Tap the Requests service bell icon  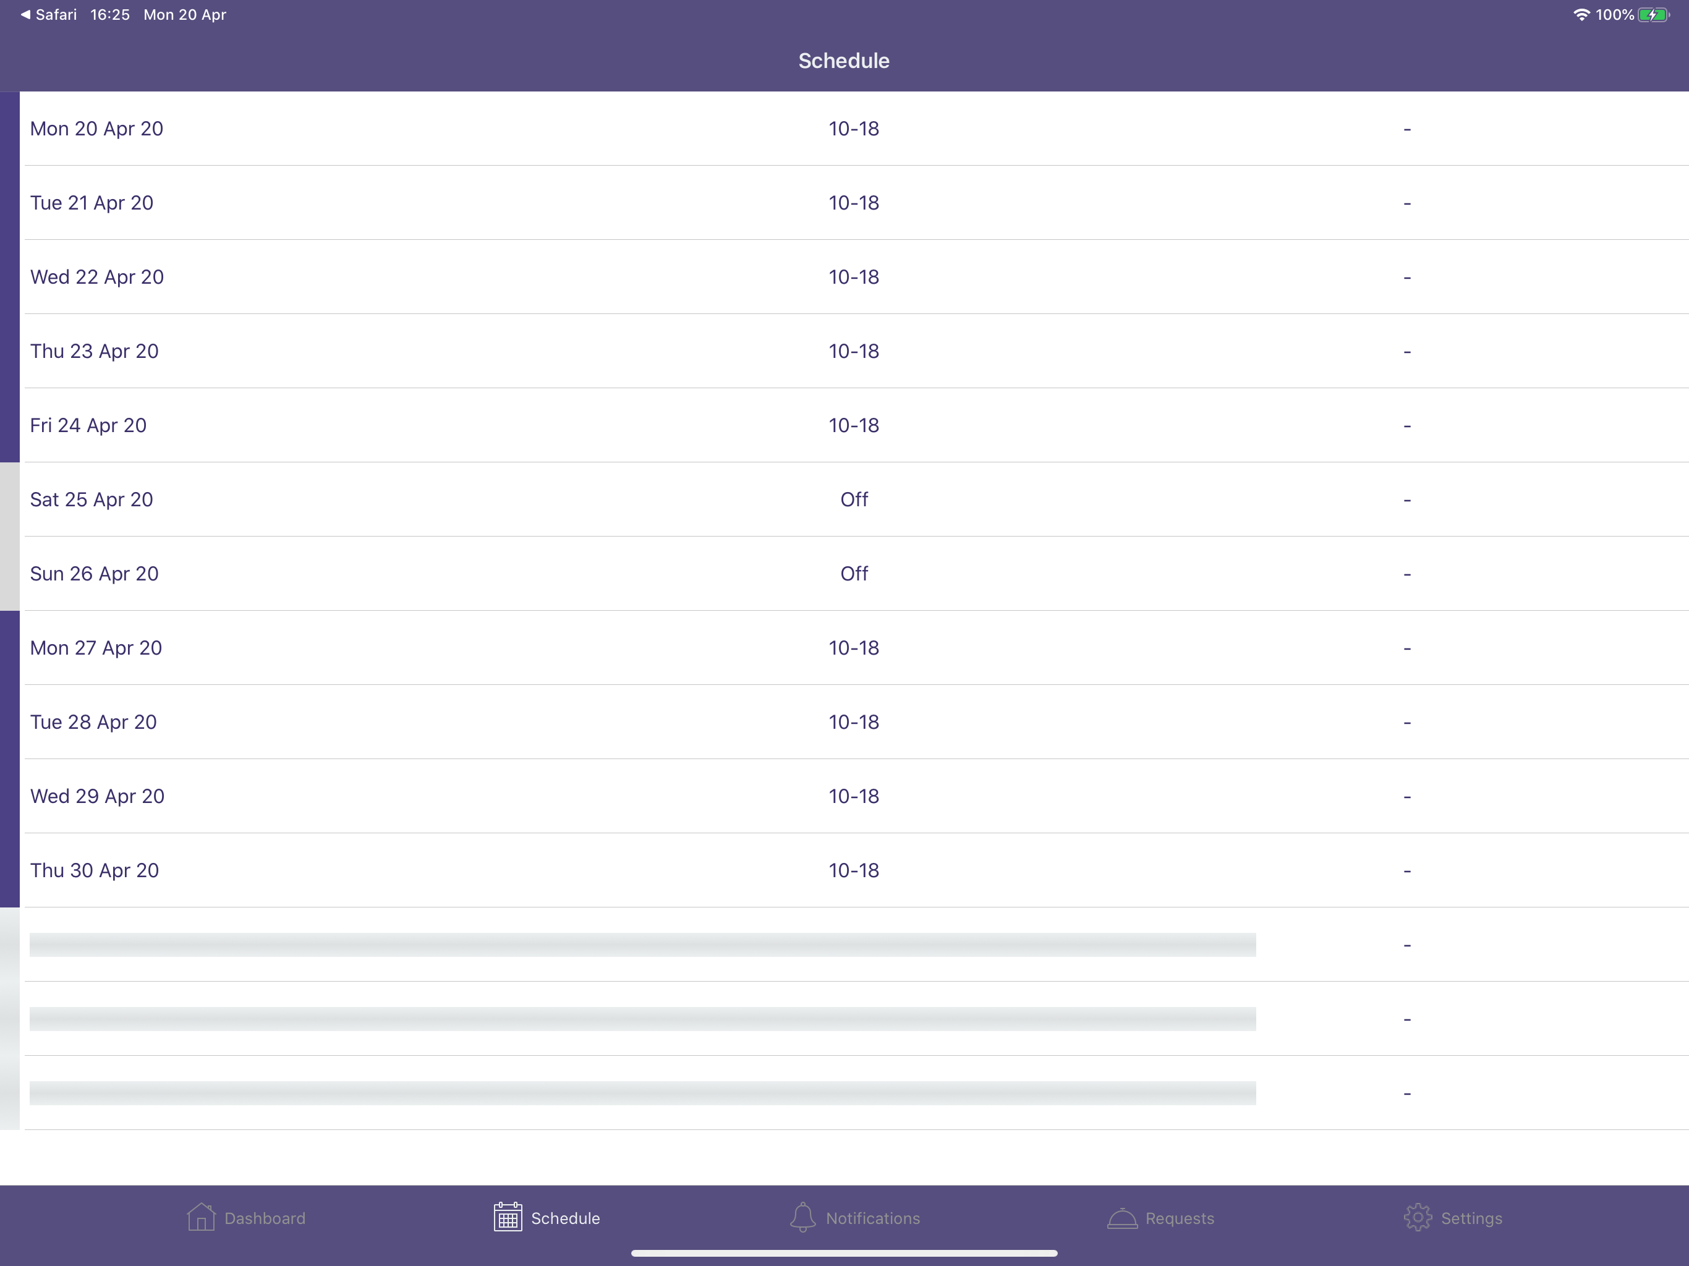coord(1123,1218)
